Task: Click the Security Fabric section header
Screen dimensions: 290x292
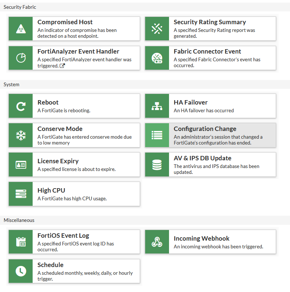Action: pos(20,7)
